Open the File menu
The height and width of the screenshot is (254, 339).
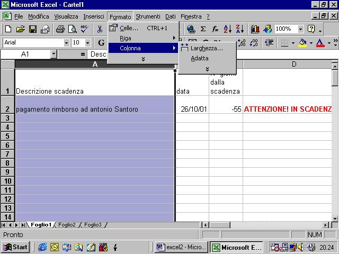tap(19, 16)
